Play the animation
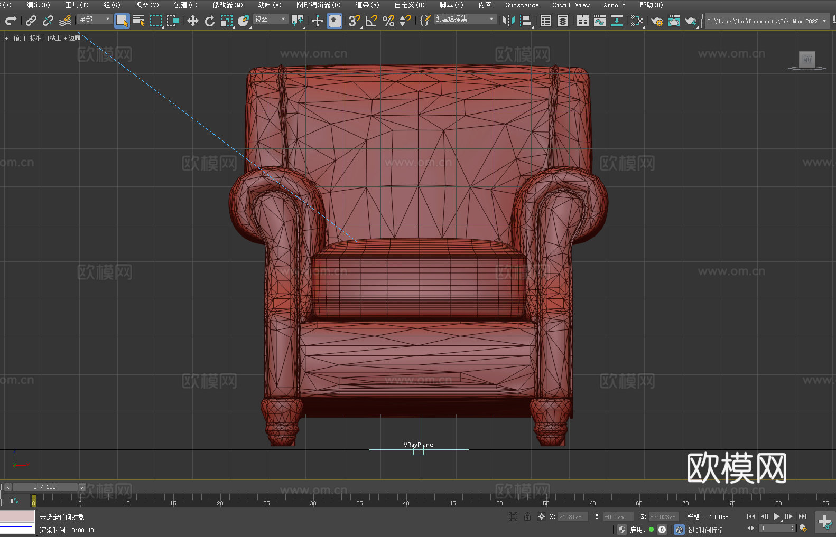836x537 pixels. point(777,516)
